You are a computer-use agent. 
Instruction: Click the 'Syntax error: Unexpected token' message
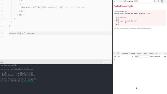[133, 14]
